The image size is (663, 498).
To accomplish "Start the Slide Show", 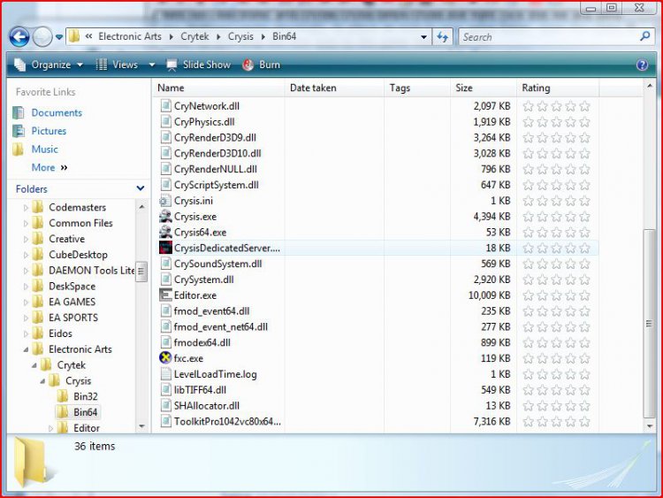I will coord(198,65).
